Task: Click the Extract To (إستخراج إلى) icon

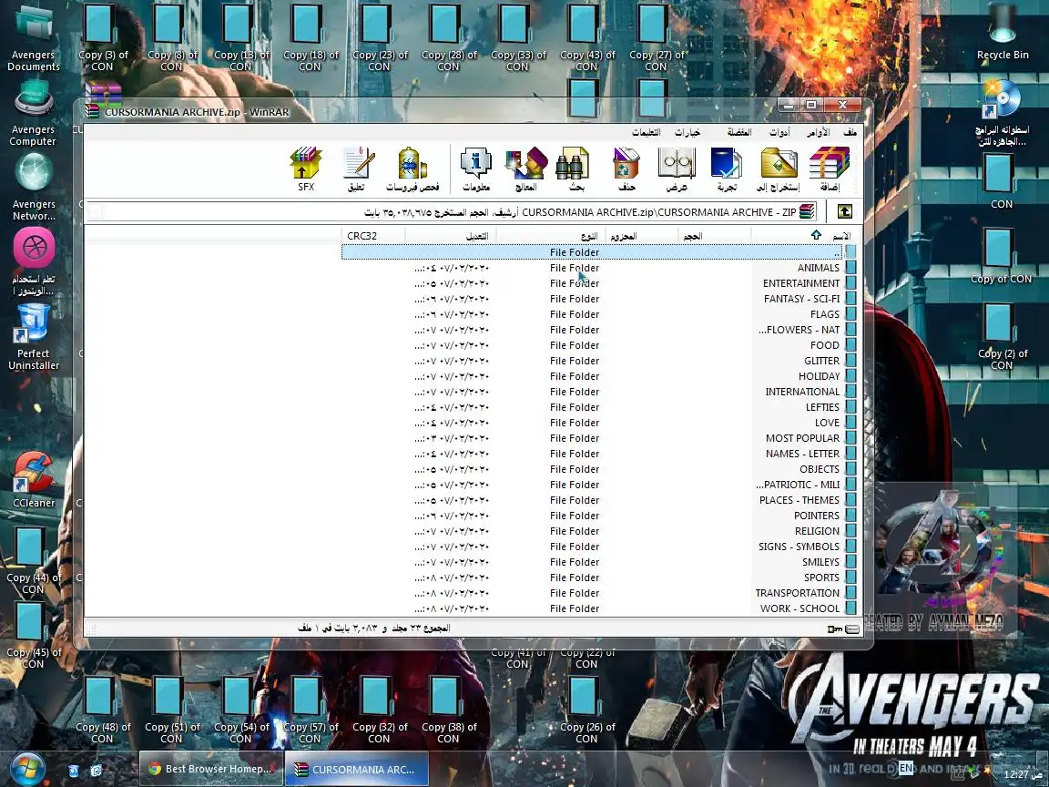Action: (779, 169)
